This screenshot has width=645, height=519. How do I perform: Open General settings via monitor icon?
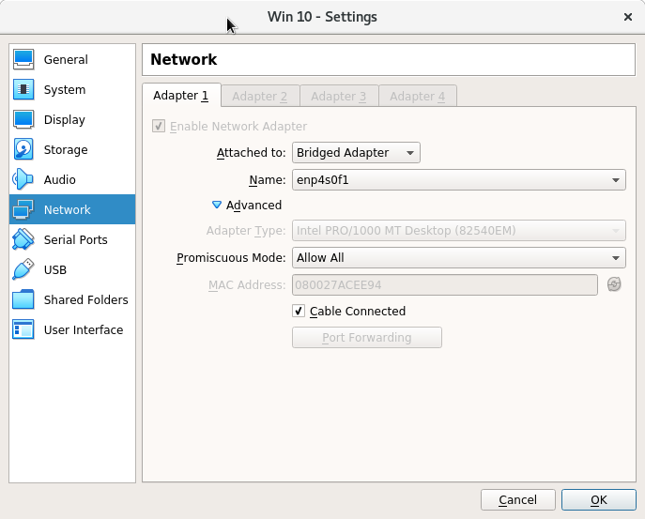pyautogui.click(x=23, y=60)
